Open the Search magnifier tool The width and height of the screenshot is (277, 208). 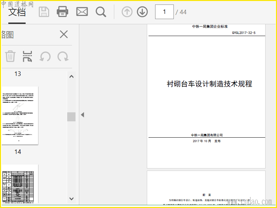(101, 12)
